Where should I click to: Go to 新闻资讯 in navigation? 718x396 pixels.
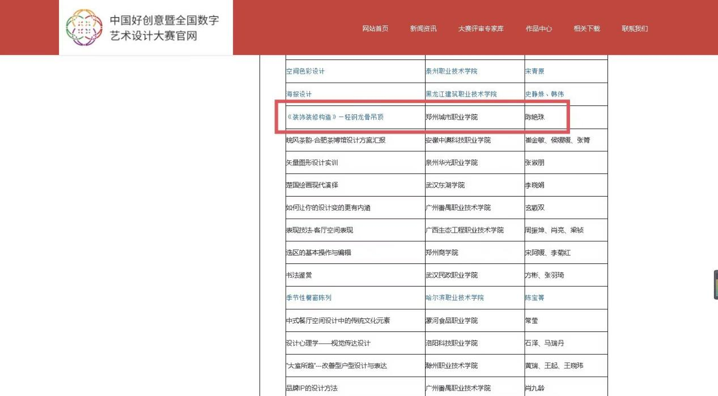(x=423, y=29)
